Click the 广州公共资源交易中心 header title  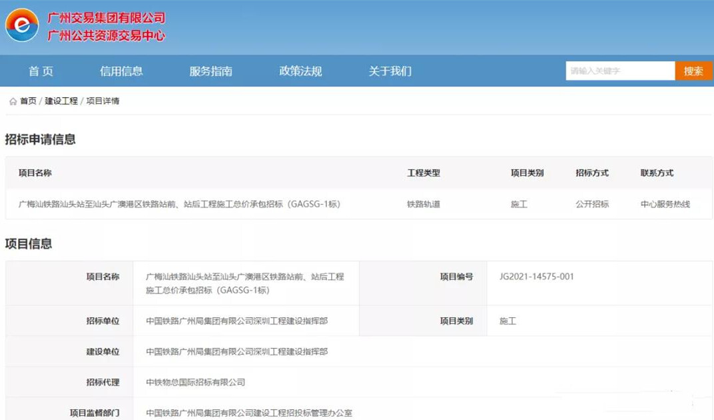click(106, 36)
